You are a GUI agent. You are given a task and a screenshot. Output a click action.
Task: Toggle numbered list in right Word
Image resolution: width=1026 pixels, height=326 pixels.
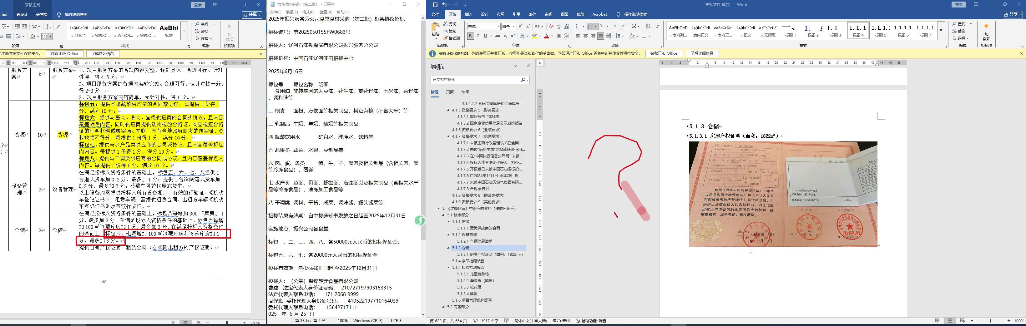pyautogui.click(x=591, y=26)
